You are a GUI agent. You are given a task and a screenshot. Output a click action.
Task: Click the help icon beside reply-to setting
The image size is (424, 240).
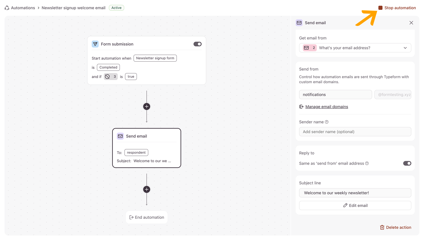[367, 163]
